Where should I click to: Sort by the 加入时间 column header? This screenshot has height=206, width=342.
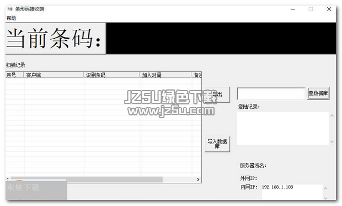(x=165, y=75)
